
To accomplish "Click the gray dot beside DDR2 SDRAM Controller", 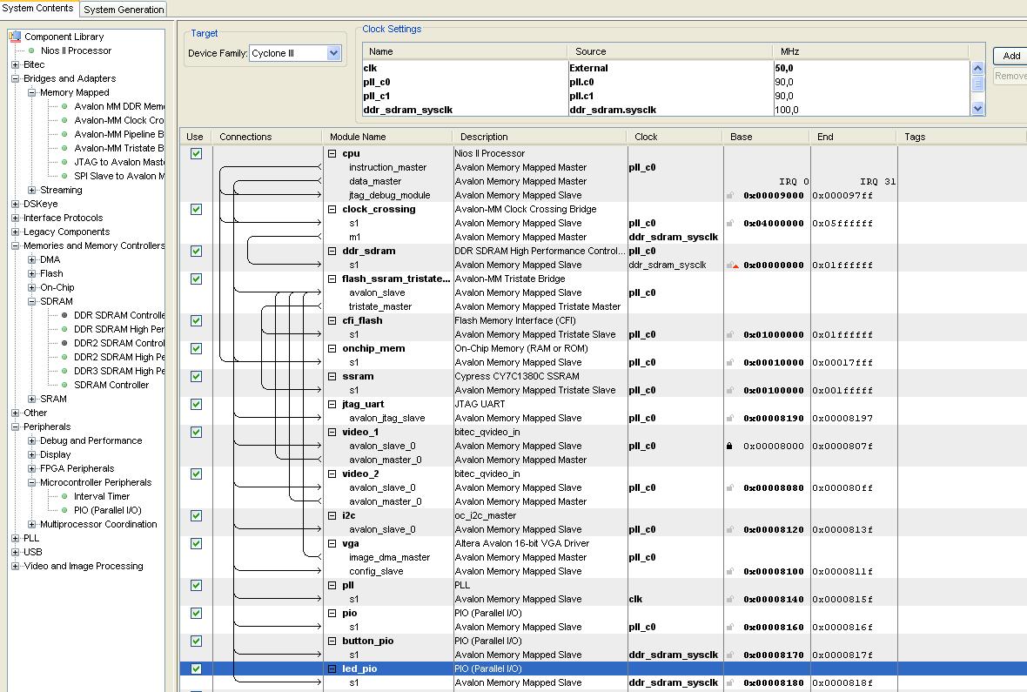I will pyautogui.click(x=64, y=343).
